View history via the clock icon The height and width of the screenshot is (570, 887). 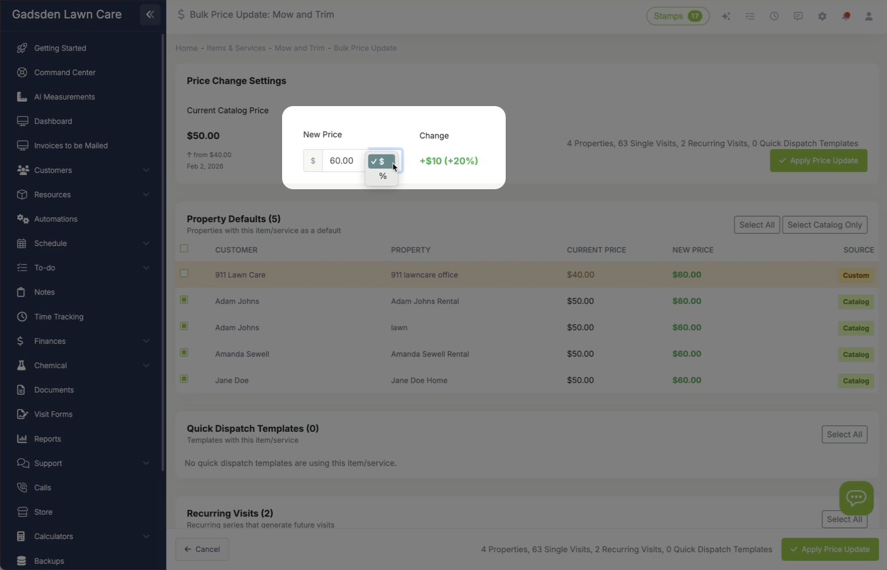pos(774,15)
